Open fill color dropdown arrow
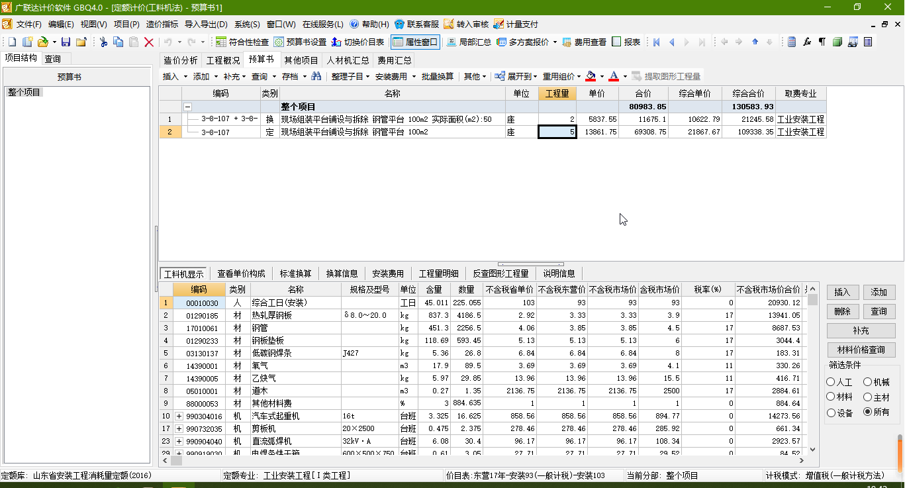 pyautogui.click(x=602, y=76)
